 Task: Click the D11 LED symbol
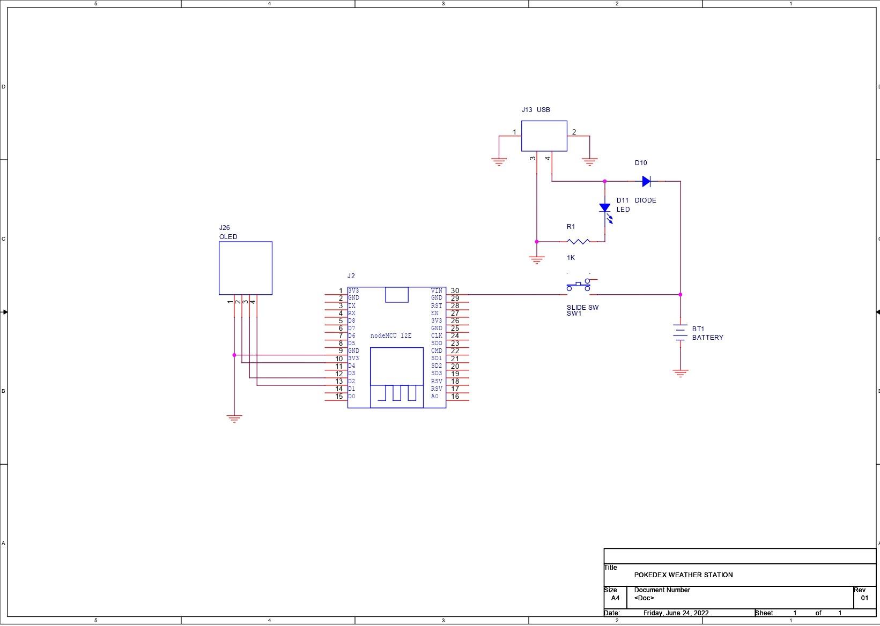point(605,208)
